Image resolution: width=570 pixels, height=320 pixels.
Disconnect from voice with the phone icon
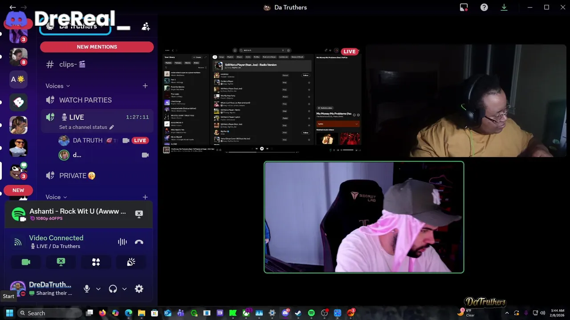pos(139,242)
